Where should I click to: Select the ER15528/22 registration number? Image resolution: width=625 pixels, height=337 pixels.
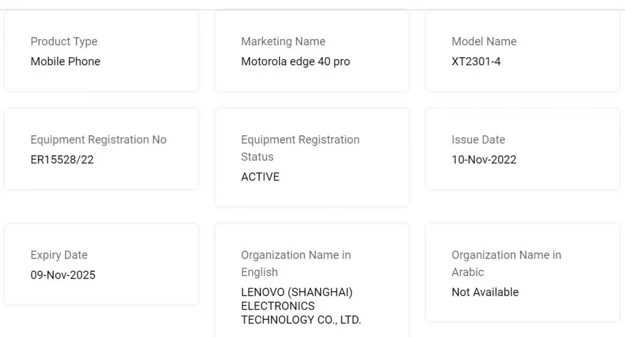click(62, 160)
